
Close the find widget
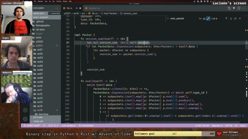pyautogui.click(x=240, y=19)
